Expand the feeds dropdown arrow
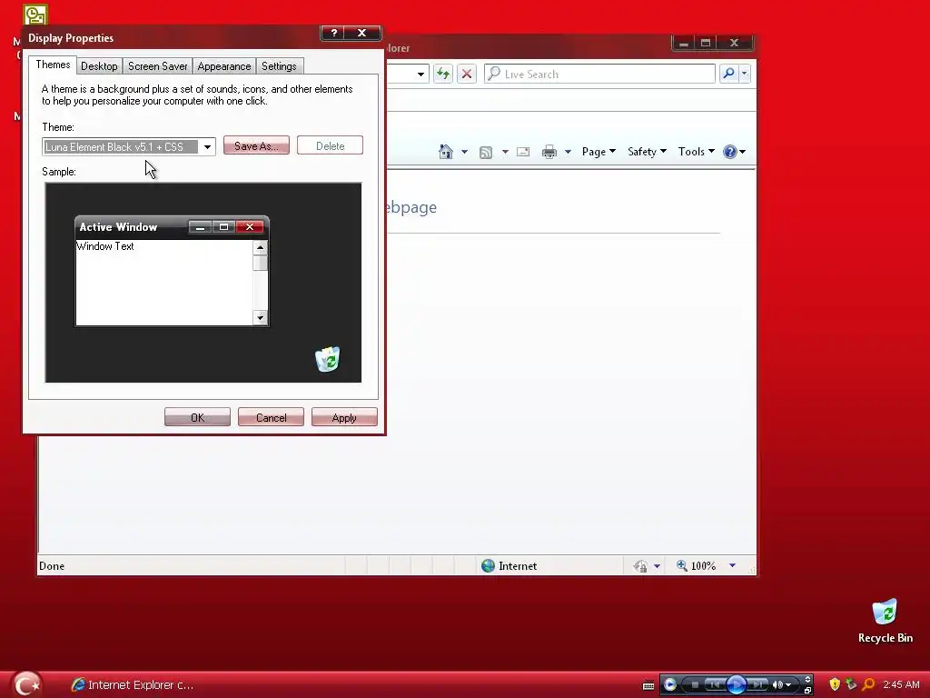 coord(505,152)
